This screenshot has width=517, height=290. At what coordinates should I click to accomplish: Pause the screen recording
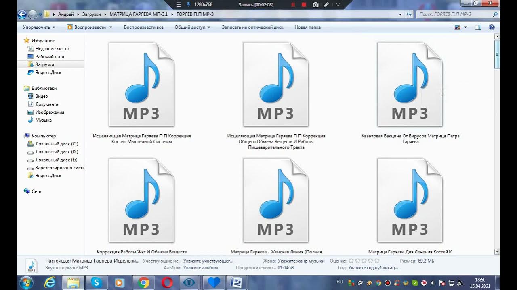293,5
